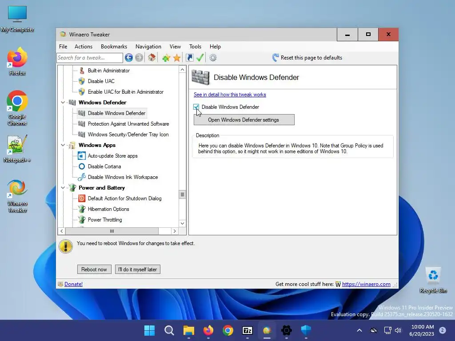Select Hibernation Options tree item
This screenshot has height=341, width=455.
click(108, 209)
